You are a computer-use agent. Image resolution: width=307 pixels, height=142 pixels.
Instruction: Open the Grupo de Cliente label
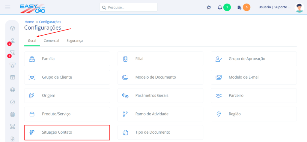pyautogui.click(x=57, y=77)
